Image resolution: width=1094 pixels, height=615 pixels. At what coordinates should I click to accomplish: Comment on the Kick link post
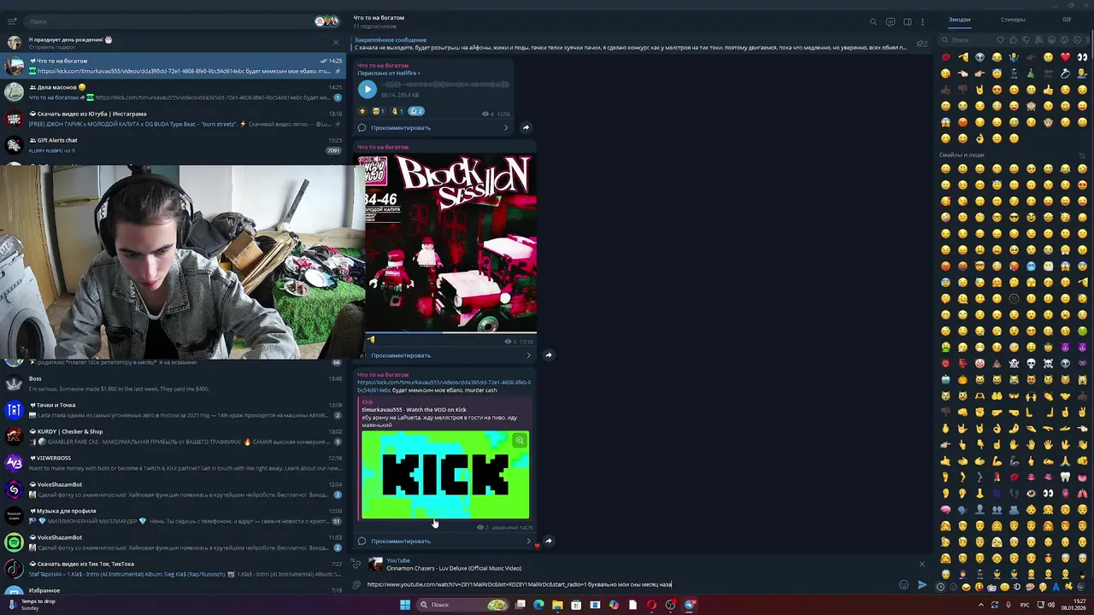pos(445,541)
